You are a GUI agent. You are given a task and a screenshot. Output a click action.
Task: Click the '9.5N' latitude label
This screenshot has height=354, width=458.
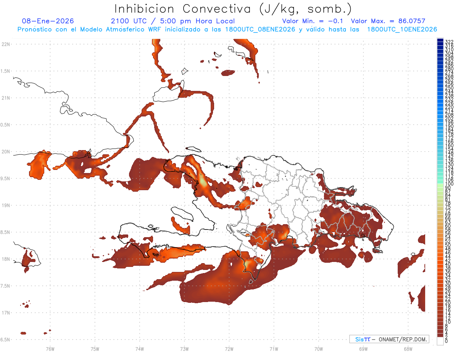pos(6,178)
